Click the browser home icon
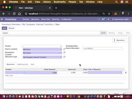Image resolution: width=132 pixels, height=99 pixels. coord(20,14)
